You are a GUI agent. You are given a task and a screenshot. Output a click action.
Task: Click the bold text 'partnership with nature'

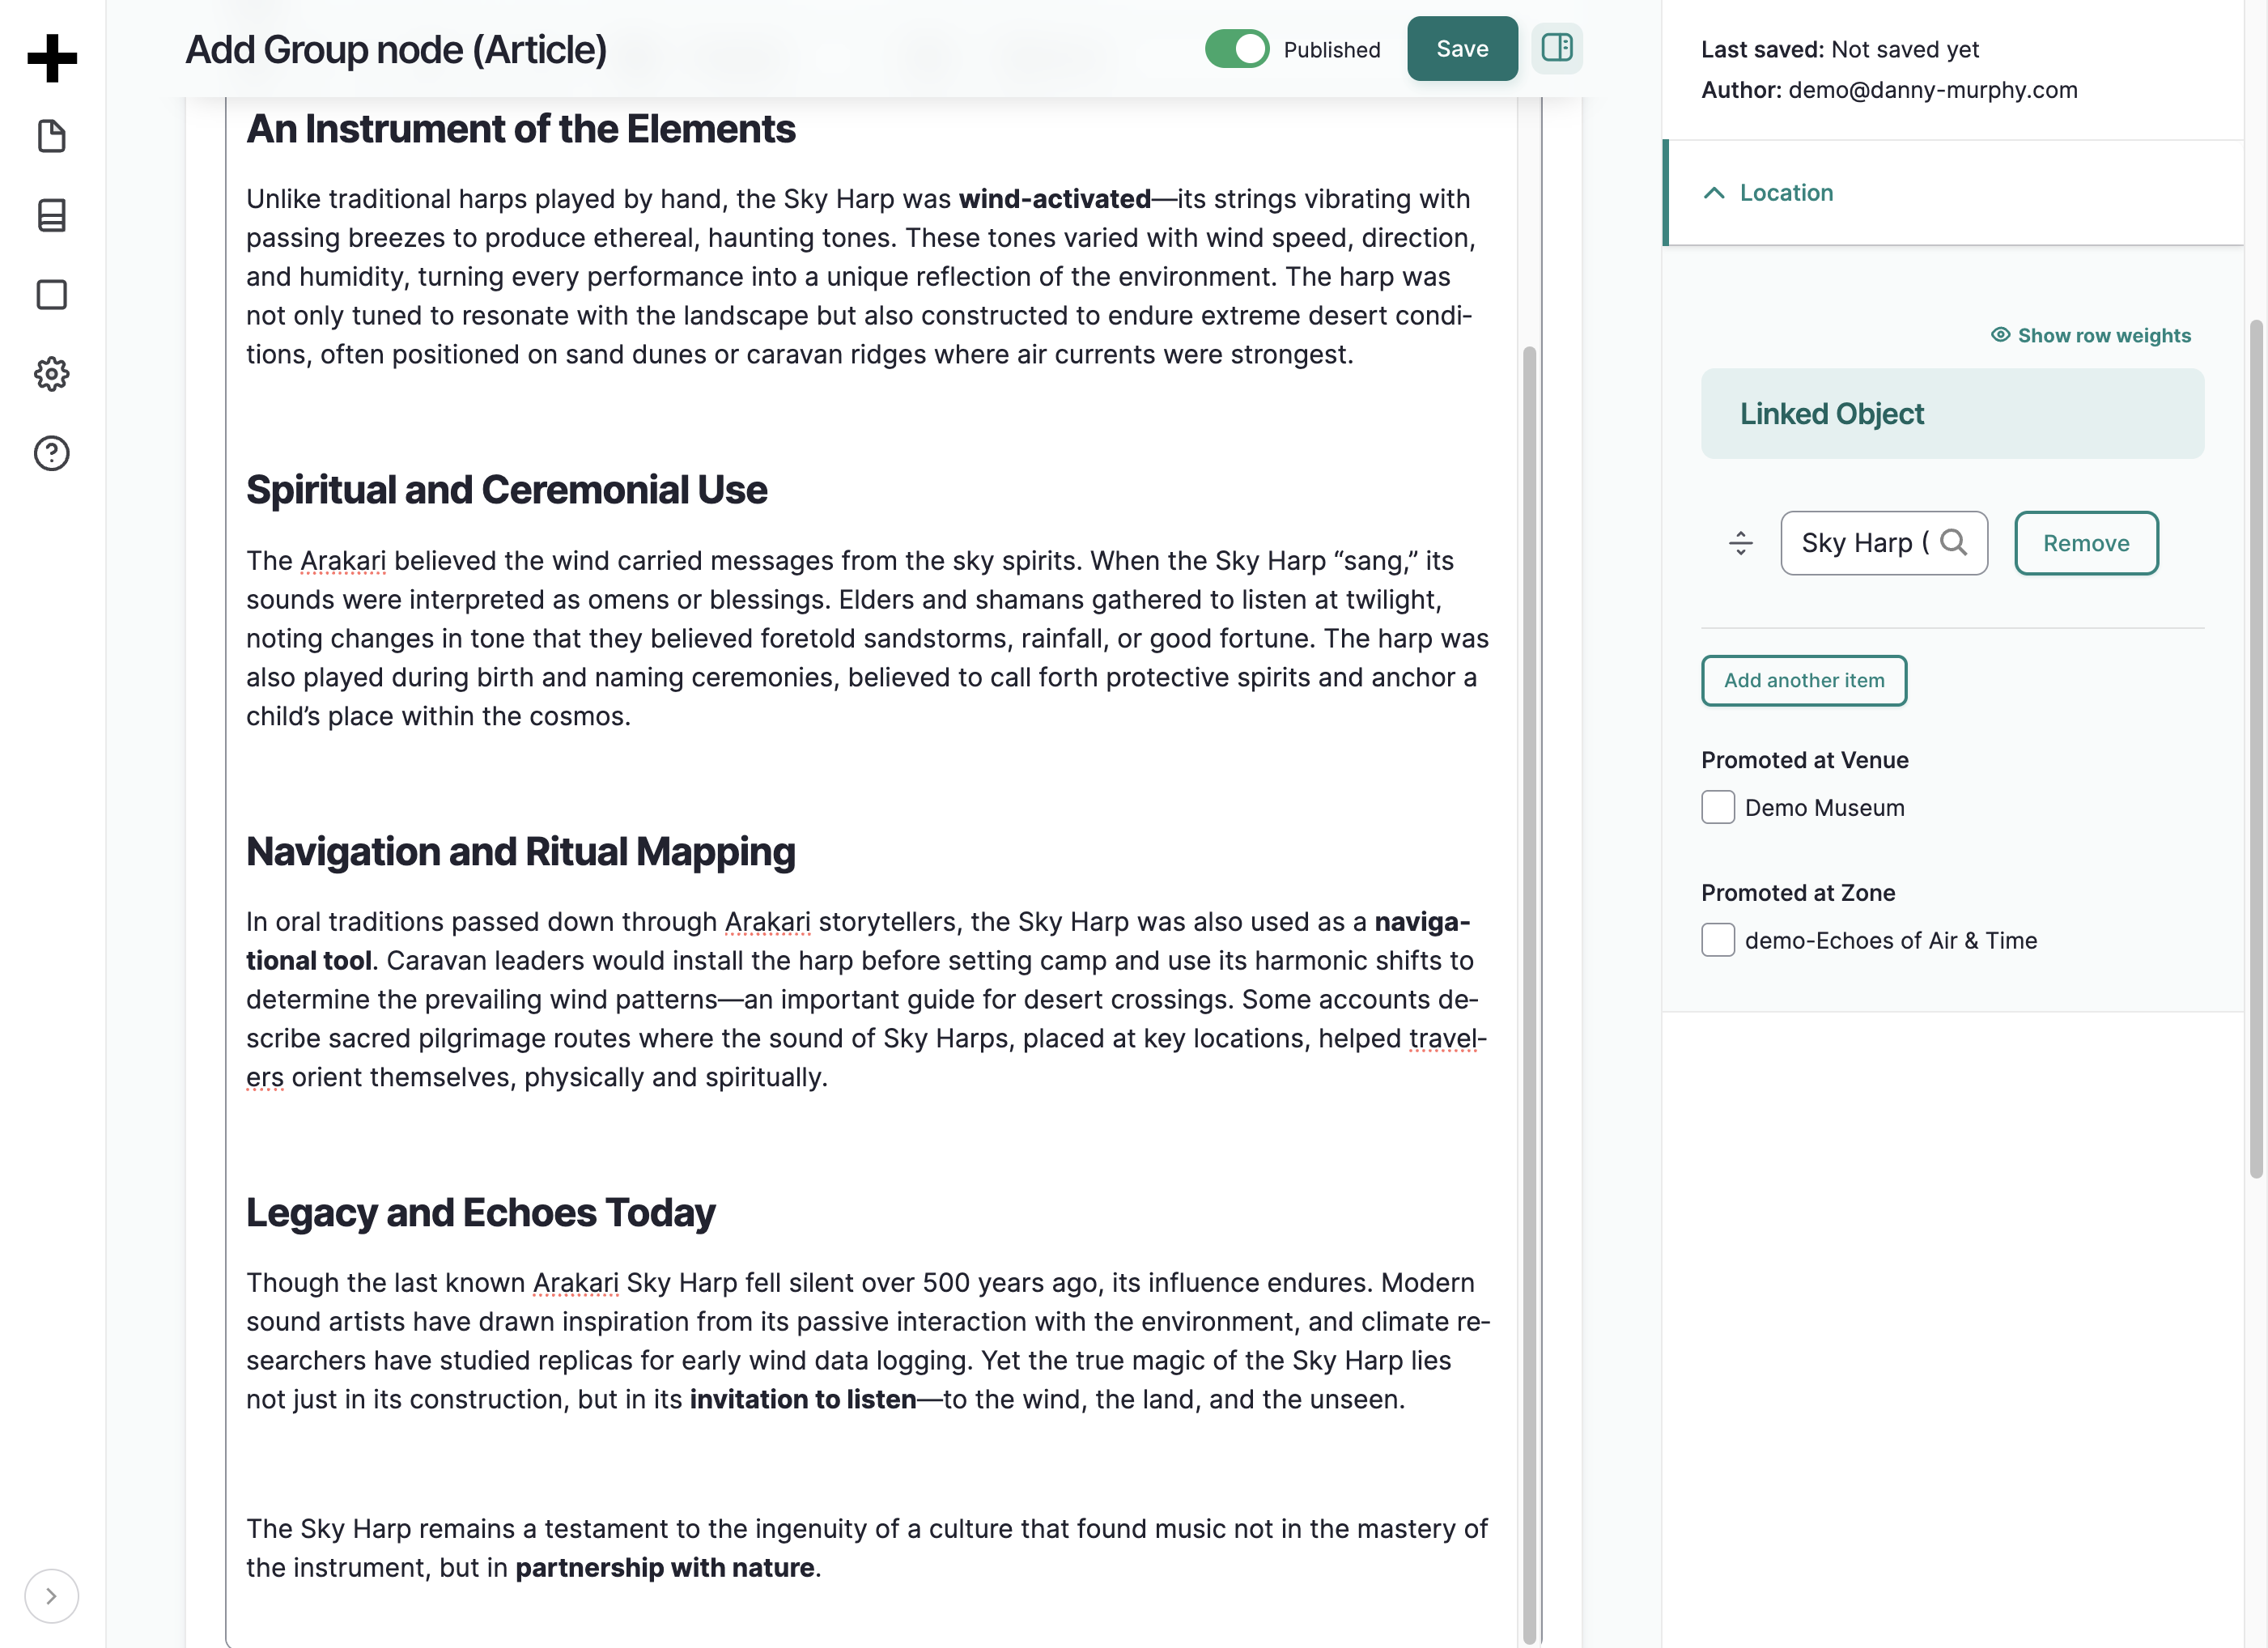665,1568
